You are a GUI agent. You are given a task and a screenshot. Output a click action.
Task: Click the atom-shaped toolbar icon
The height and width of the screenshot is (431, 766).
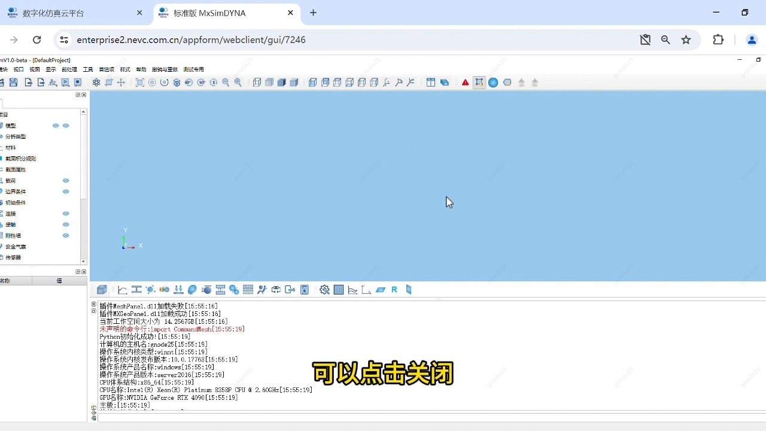[x=96, y=83]
